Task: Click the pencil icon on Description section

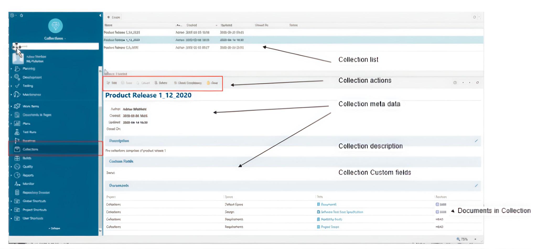Action: click(x=476, y=141)
